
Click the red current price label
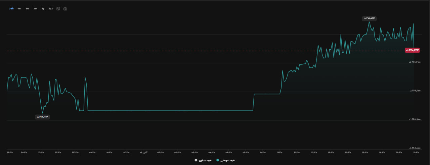click(413, 50)
